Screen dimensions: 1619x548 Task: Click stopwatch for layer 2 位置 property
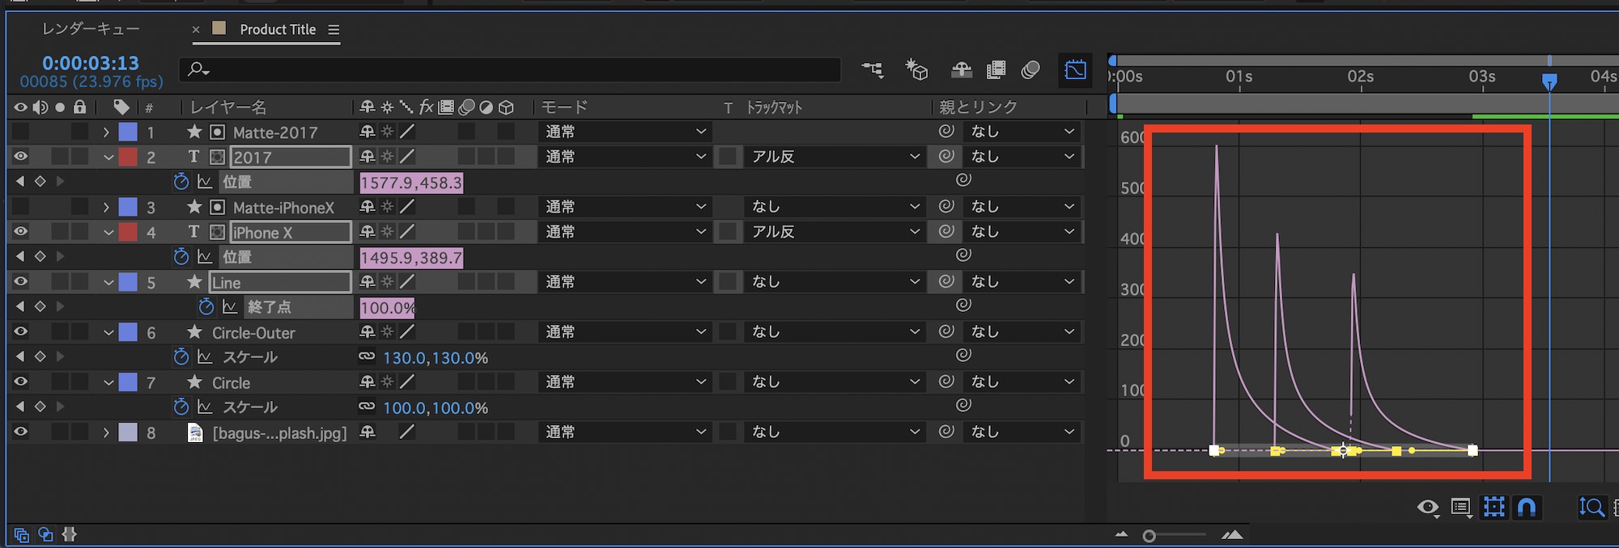[181, 182]
